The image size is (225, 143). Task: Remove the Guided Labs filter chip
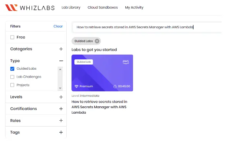tap(97, 41)
